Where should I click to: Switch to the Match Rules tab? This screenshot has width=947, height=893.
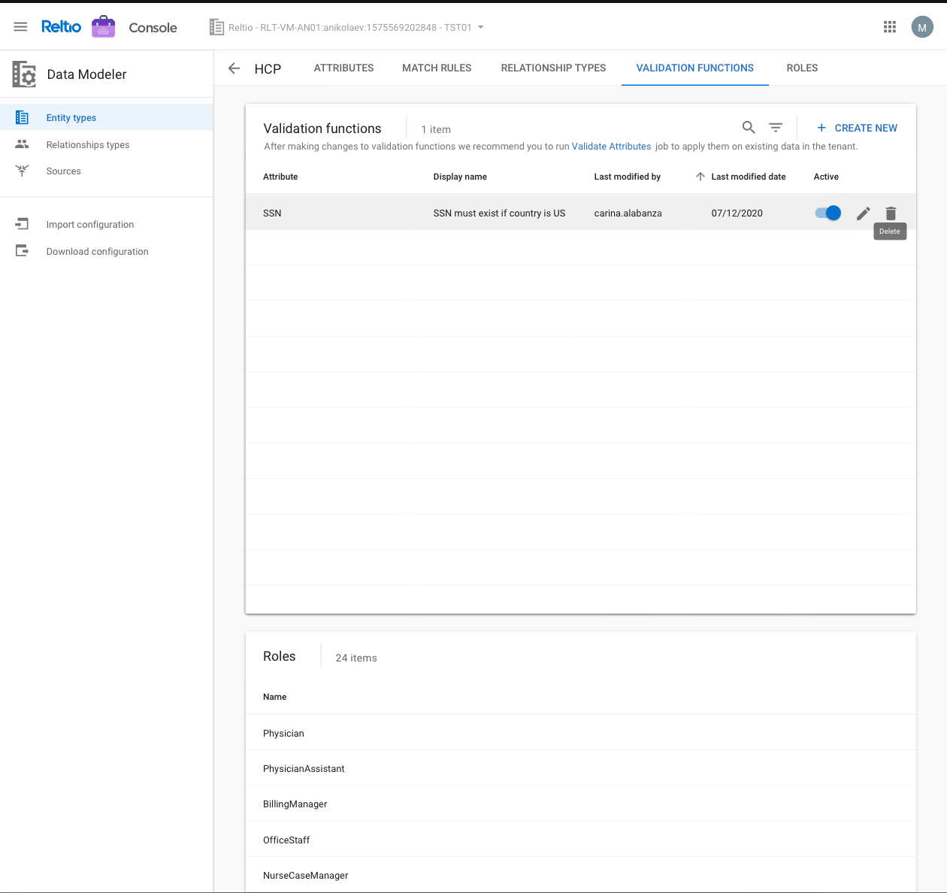437,68
